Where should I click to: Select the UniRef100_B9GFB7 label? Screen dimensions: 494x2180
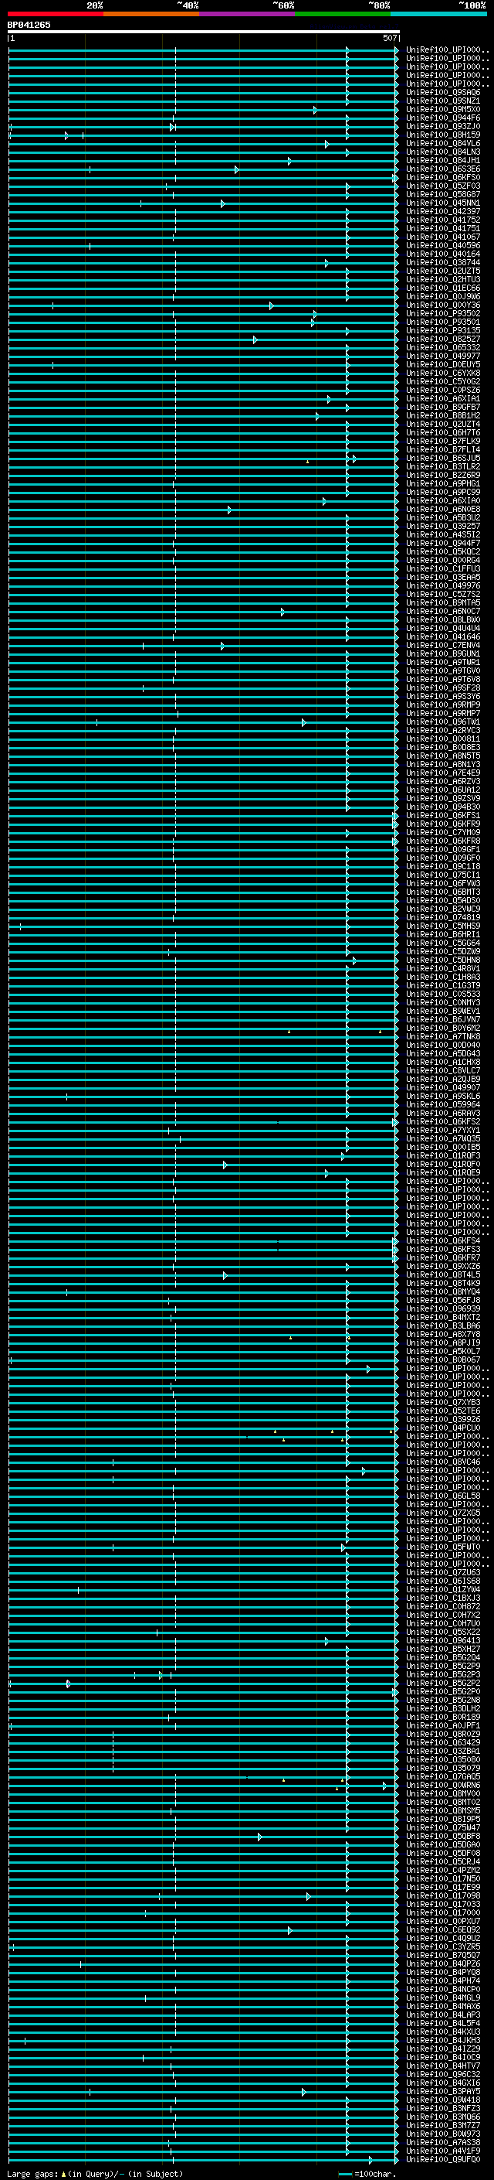442,407
